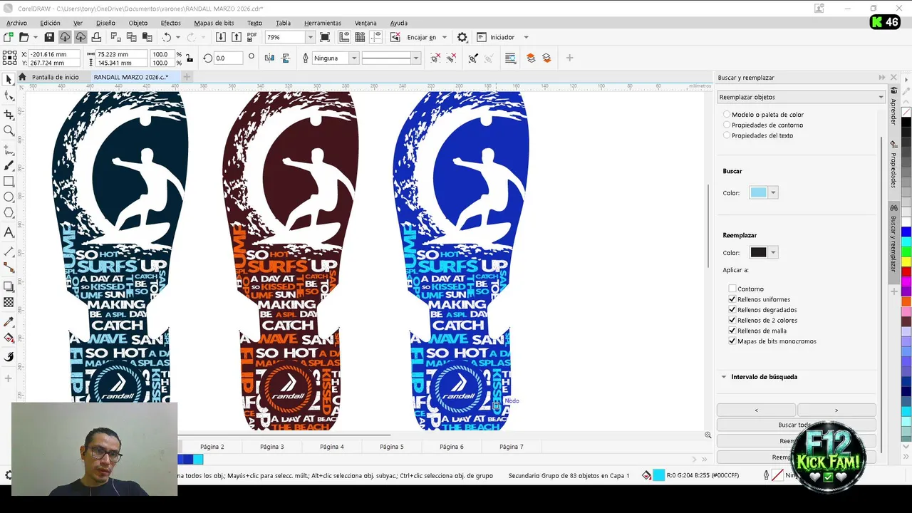Select the Pick tool in toolbox

(9, 80)
